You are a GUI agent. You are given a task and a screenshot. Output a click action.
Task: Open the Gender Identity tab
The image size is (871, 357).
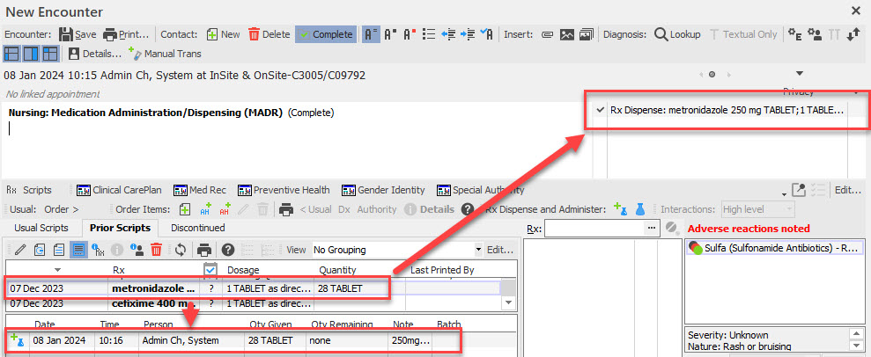pos(383,190)
